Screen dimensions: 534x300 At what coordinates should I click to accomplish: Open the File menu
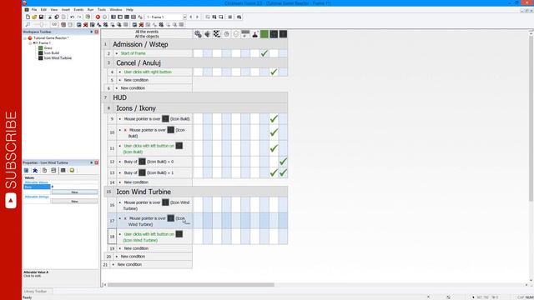pos(34,10)
